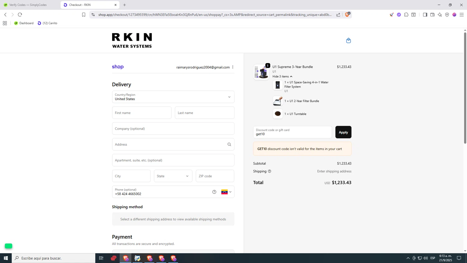467x263 pixels.
Task: Show hidden system tray icons
Action: (408, 258)
